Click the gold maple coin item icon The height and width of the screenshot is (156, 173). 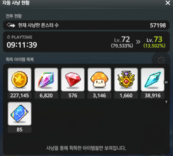coord(20,80)
